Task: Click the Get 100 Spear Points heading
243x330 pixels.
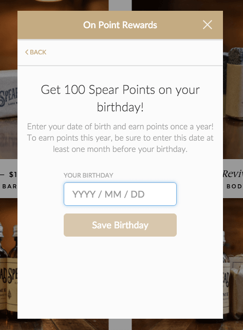Action: click(120, 99)
